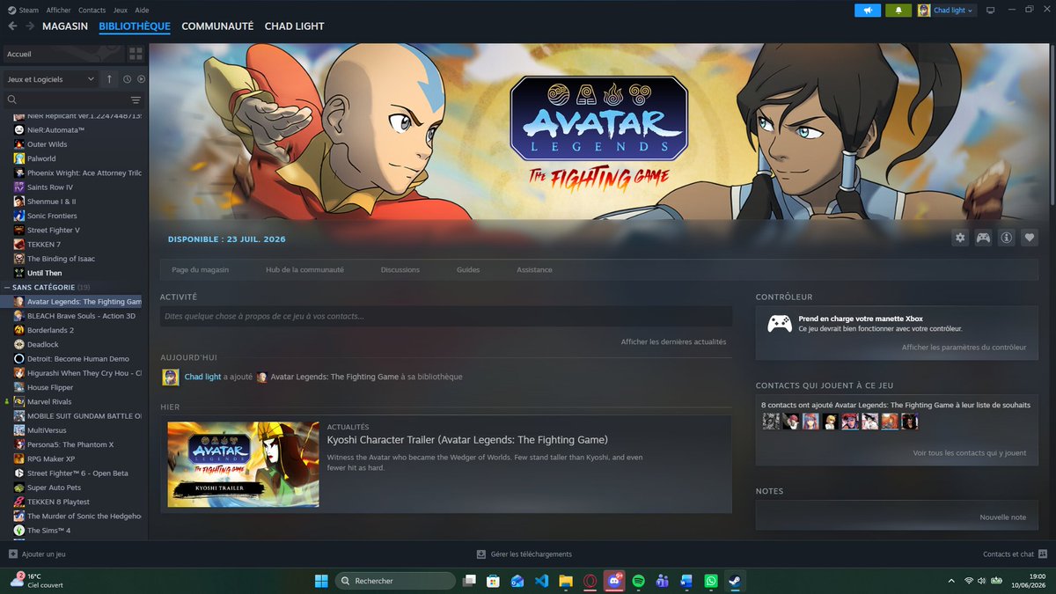1056x594 pixels.
Task: Go to the MAGASIN tab
Action: point(65,26)
